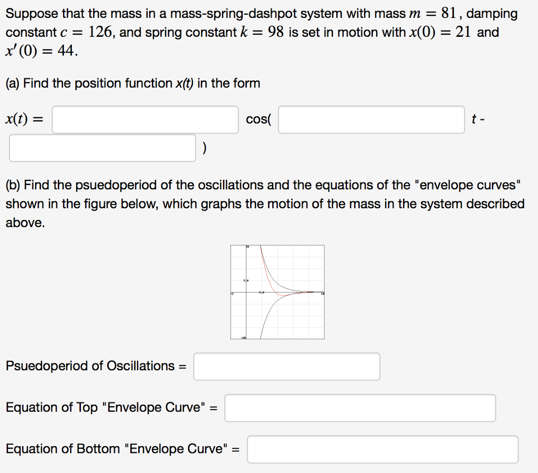Click the part (b) instruction paragraph
538x473 pixels.
click(x=265, y=204)
